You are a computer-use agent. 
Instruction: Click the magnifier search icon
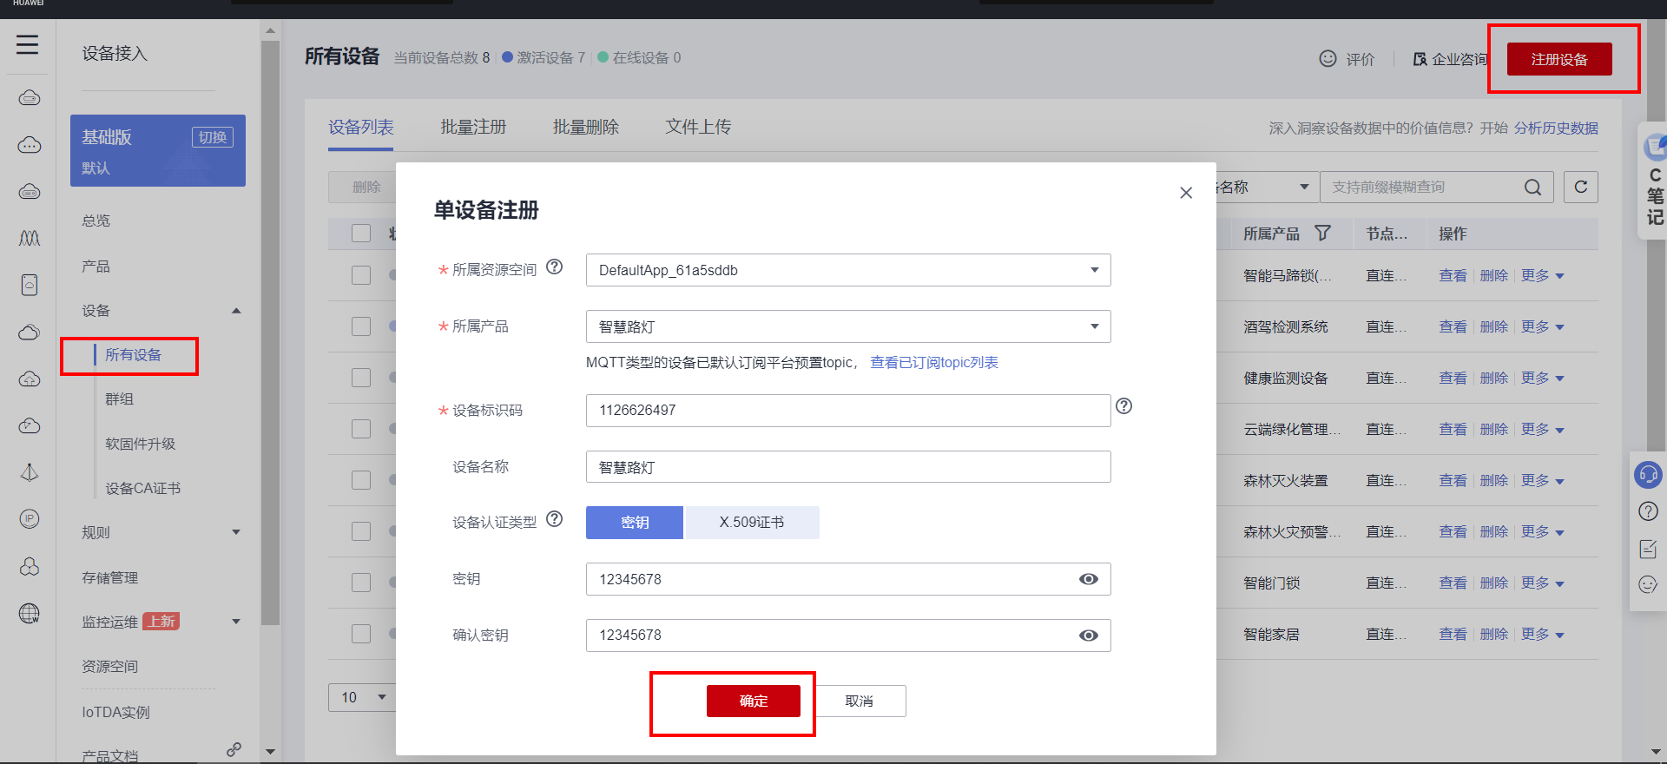(x=1533, y=188)
